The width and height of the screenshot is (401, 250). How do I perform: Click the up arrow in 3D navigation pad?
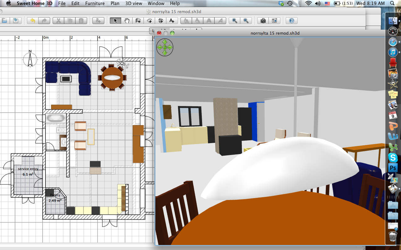click(x=165, y=42)
